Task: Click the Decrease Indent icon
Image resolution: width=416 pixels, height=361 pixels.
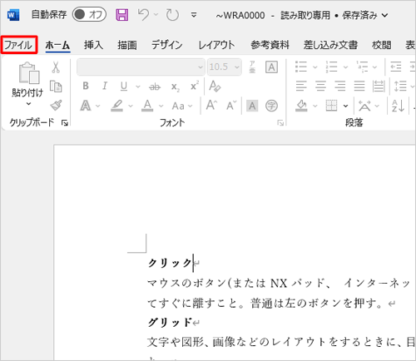Action: coord(396,67)
